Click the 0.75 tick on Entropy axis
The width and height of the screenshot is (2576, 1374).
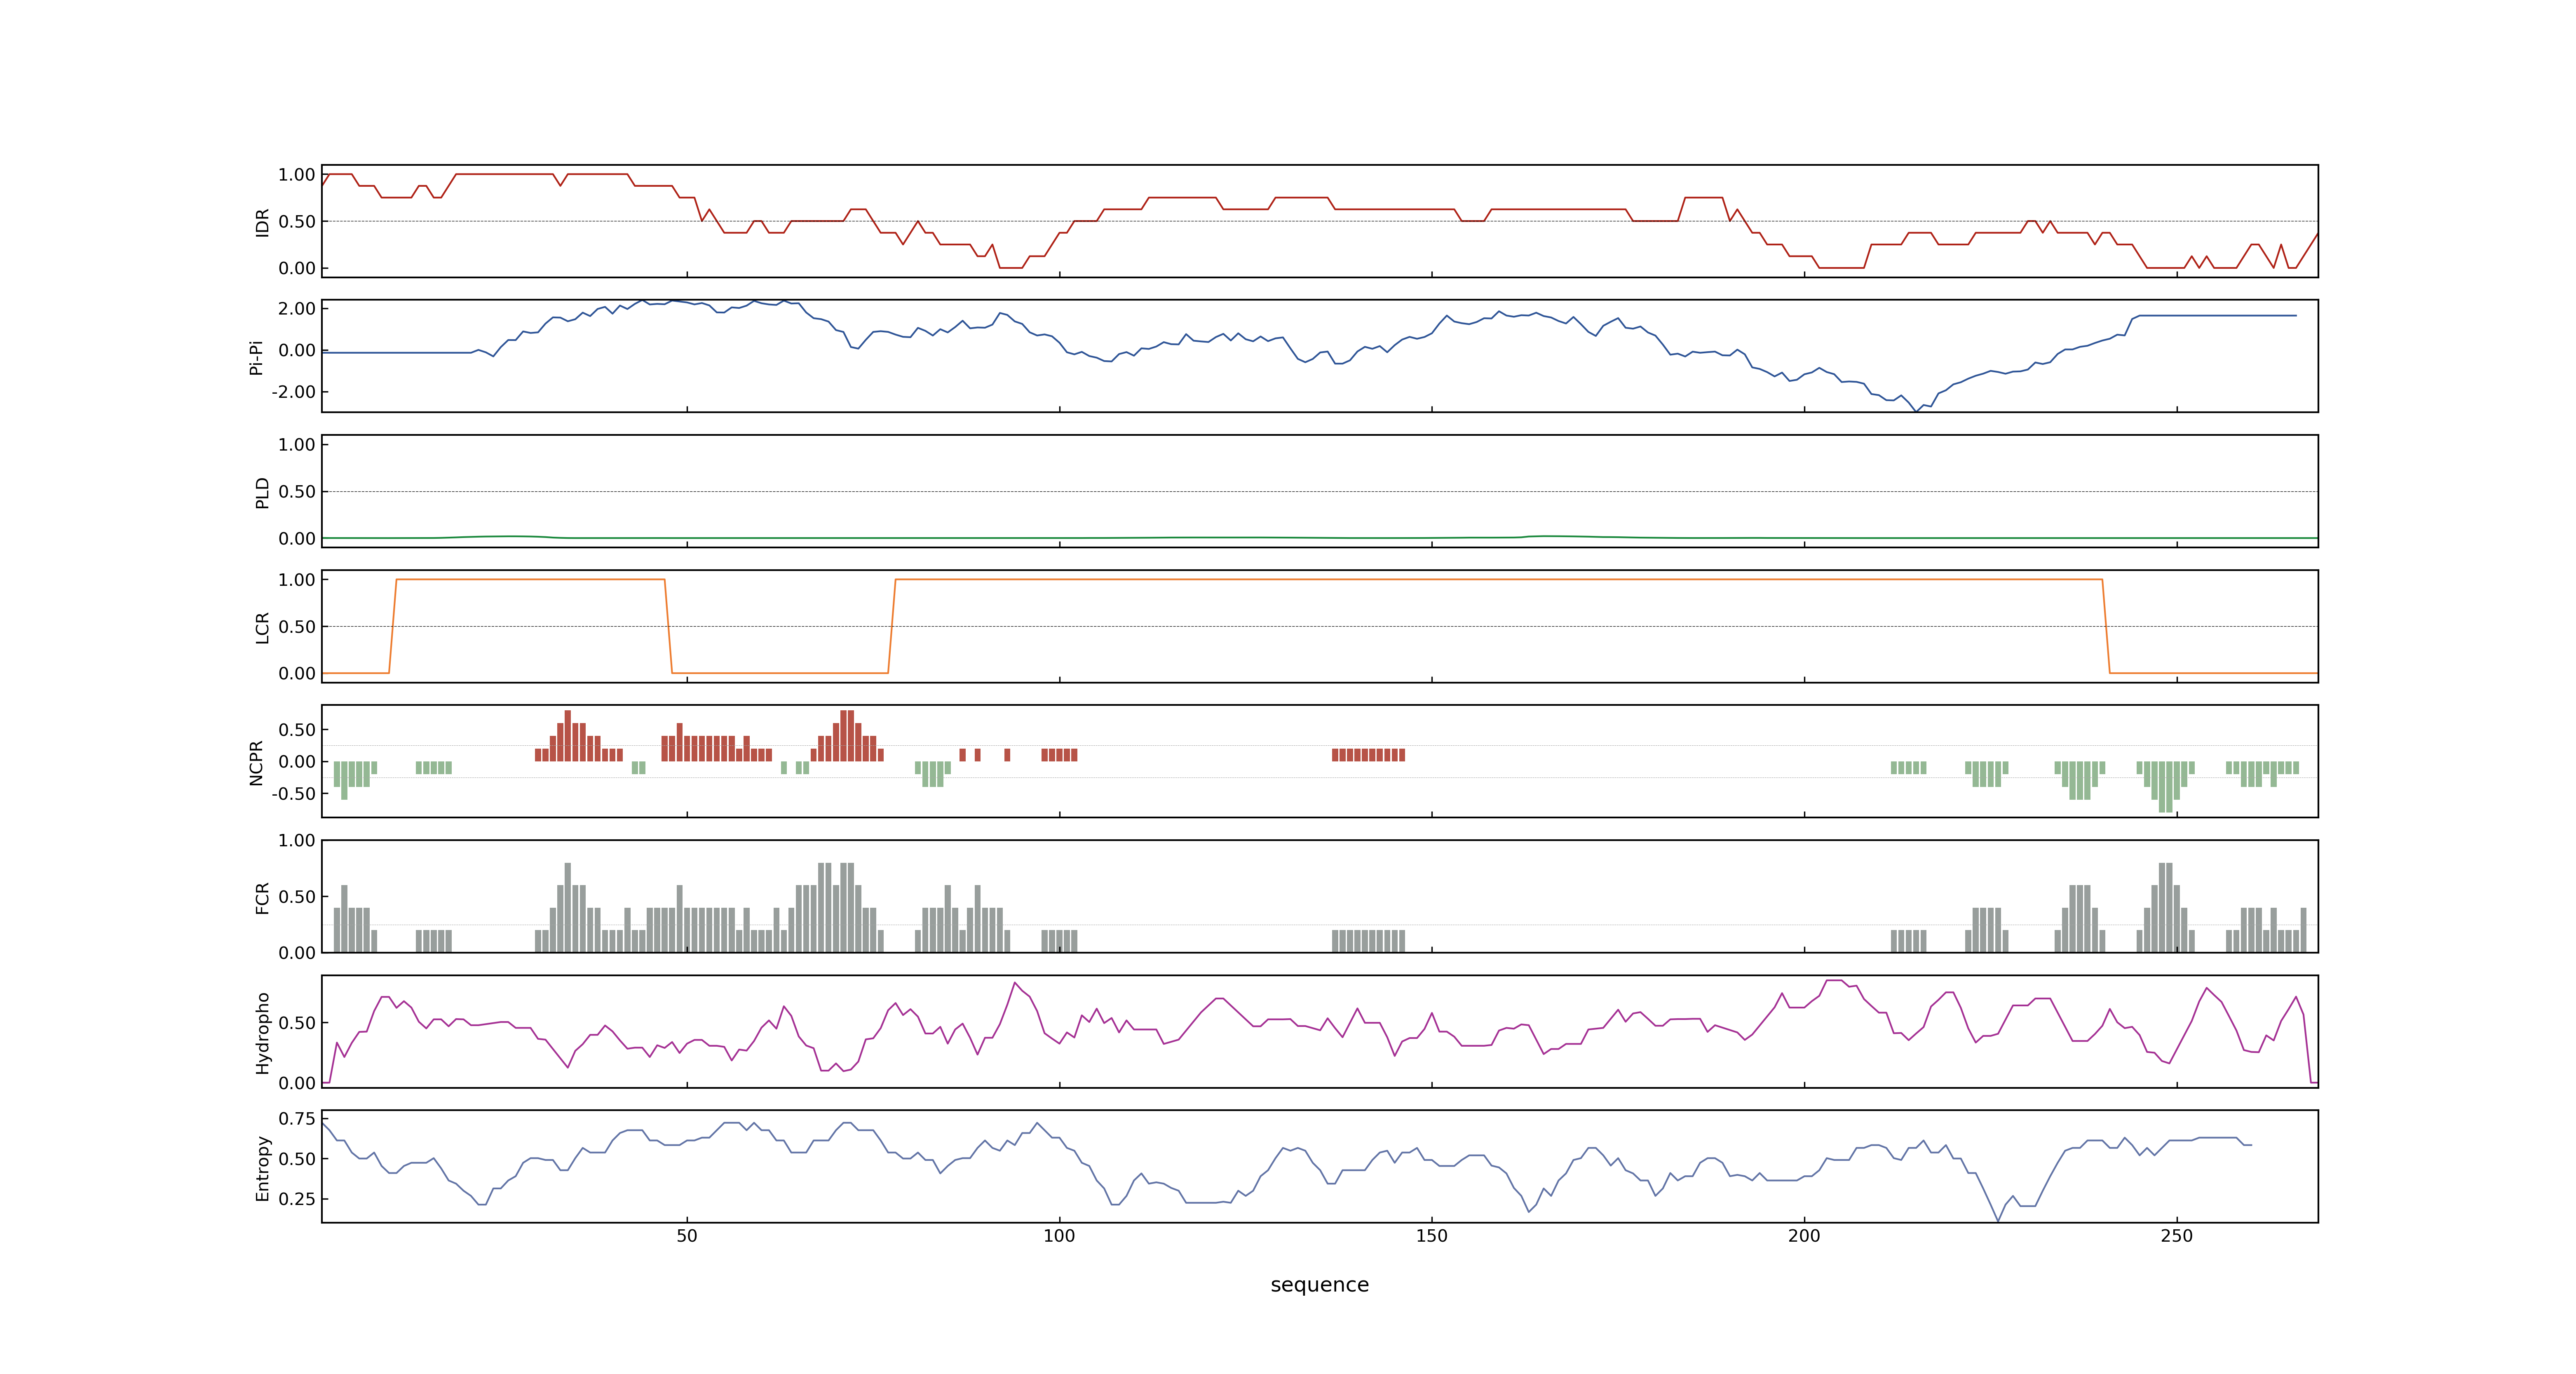point(297,1119)
